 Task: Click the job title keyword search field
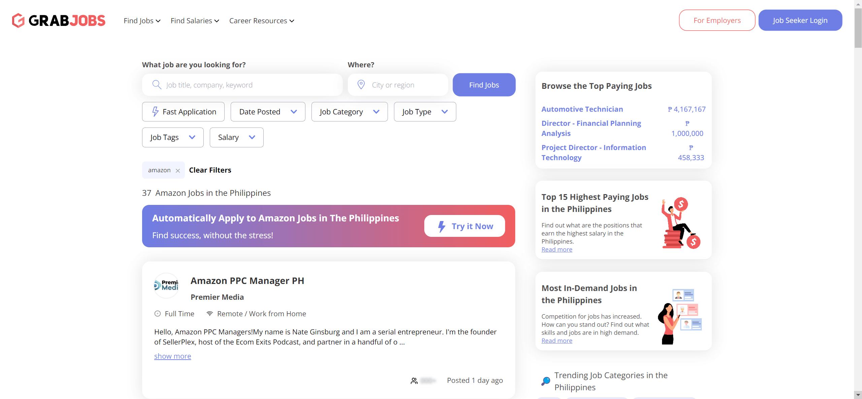tap(242, 85)
